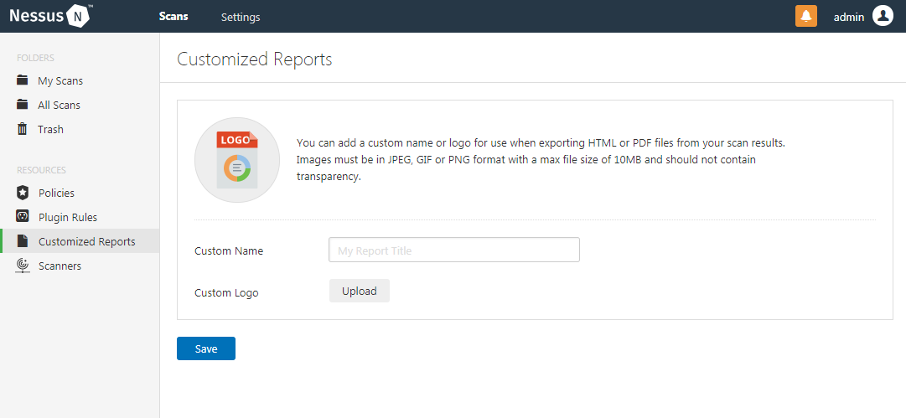Click the description text about exporting HTML or PDF
Viewport: 906px width, 418px height.
[x=541, y=159]
